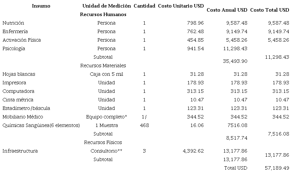
Task: Click the Recursos Materiales section heading
Action: (103, 66)
